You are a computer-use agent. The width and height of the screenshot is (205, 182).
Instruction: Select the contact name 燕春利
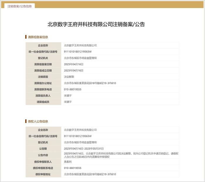[68, 162]
